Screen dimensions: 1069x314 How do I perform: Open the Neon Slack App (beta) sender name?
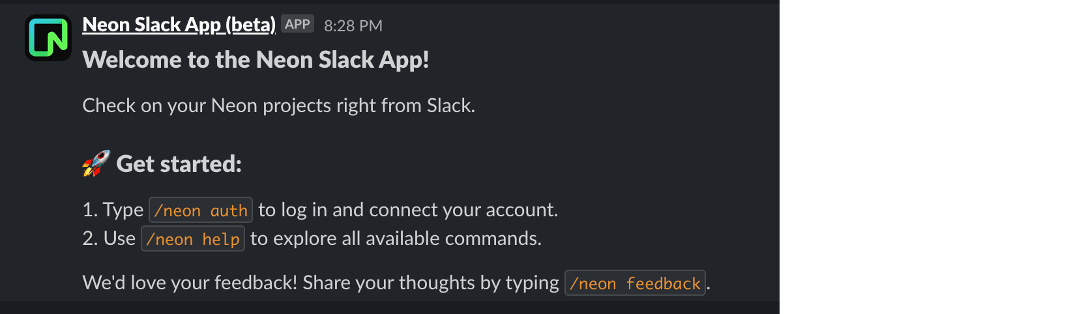pyautogui.click(x=179, y=25)
